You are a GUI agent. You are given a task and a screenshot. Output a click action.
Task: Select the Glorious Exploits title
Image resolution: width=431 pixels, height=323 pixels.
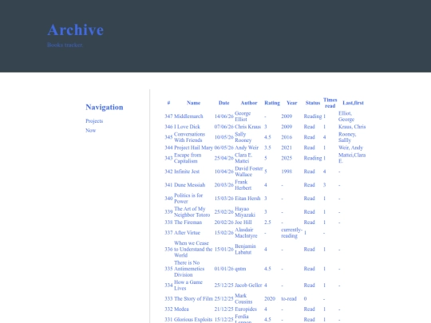tap(193, 320)
